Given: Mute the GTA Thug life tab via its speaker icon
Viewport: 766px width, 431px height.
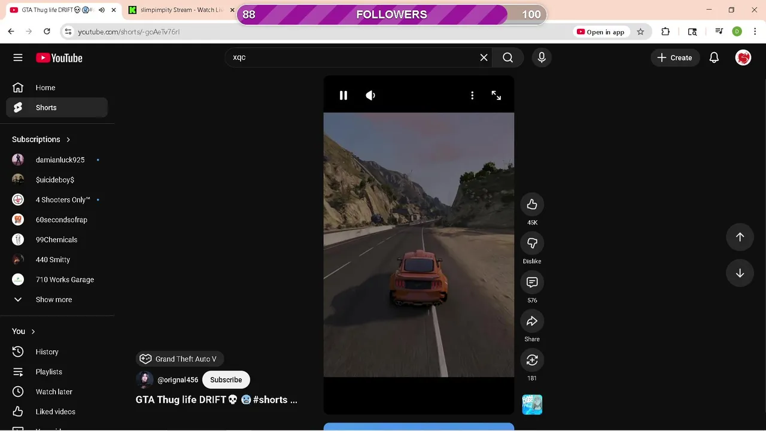Looking at the screenshot, I should point(101,10).
